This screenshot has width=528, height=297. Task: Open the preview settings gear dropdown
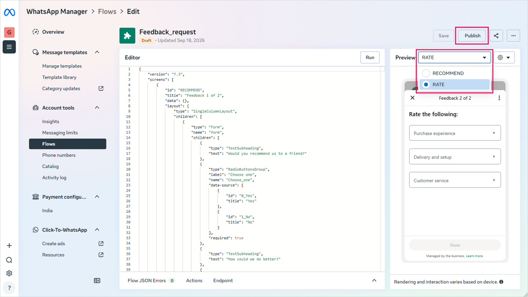[x=504, y=57]
